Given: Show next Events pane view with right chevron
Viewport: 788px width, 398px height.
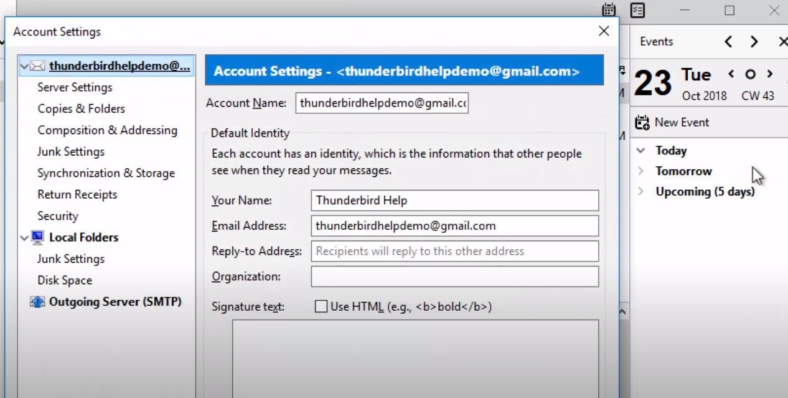Looking at the screenshot, I should (x=754, y=42).
